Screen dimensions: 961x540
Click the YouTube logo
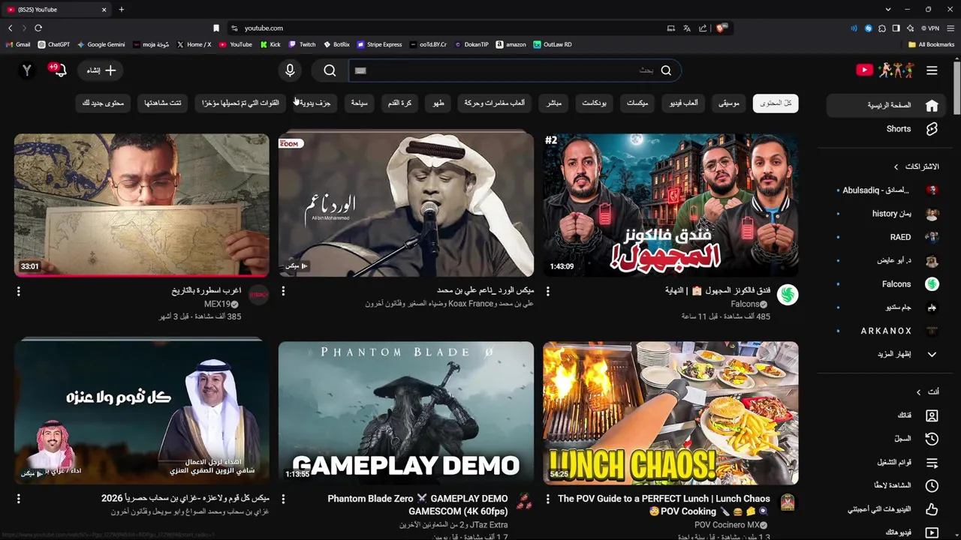click(884, 70)
